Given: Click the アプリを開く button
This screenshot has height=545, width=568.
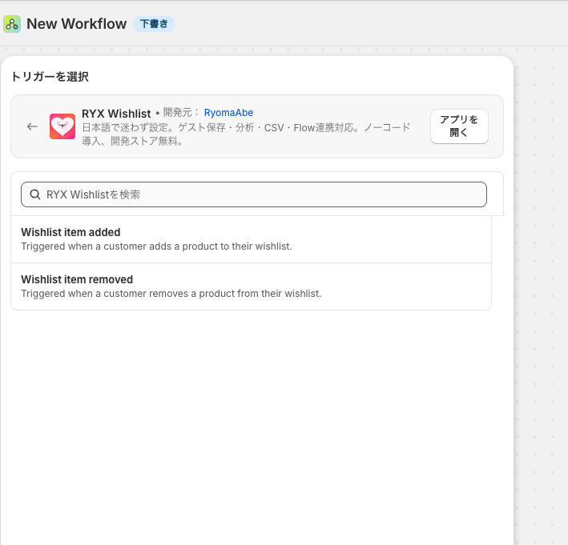Looking at the screenshot, I should pos(459,126).
